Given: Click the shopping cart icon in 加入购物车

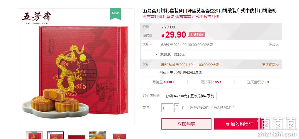Looking at the screenshot, I should click(x=227, y=124).
